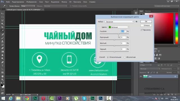The image size is (180, 101).
Task: Toggle the Просмотр preview checkbox
Action: click(x=141, y=30)
